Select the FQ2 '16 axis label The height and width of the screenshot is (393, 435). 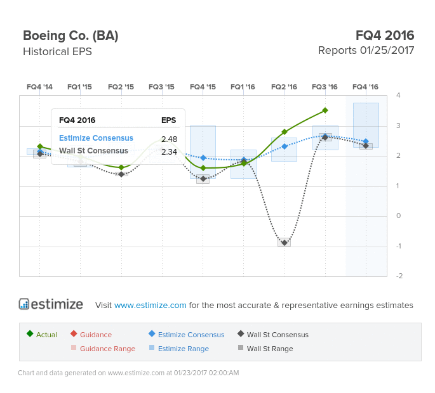[284, 87]
